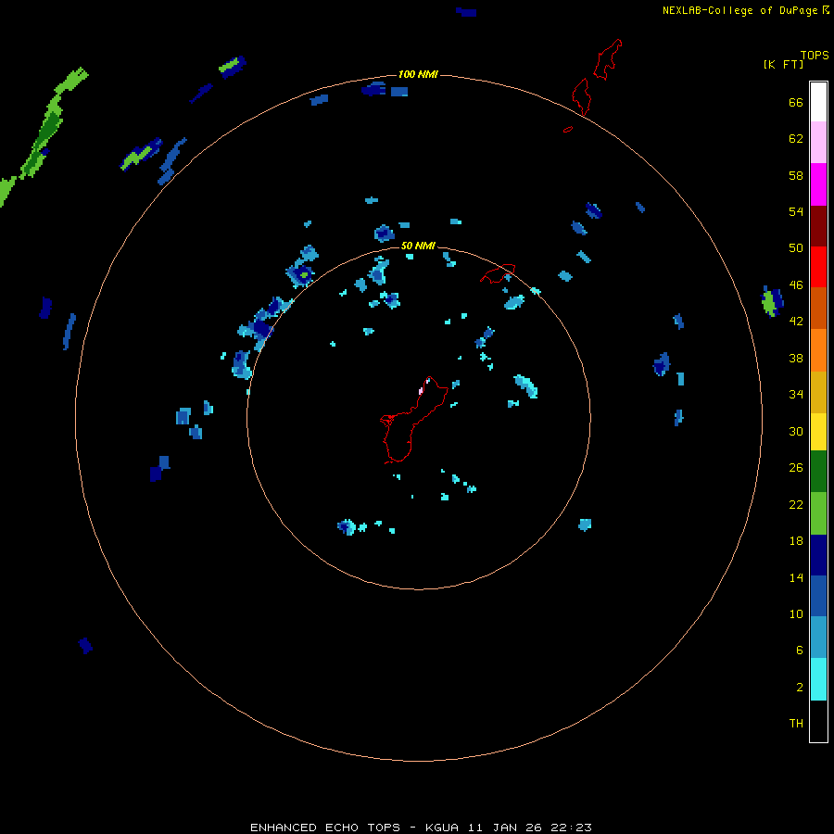Click the legend value '6'
This screenshot has height=834, width=834.
coord(799,650)
